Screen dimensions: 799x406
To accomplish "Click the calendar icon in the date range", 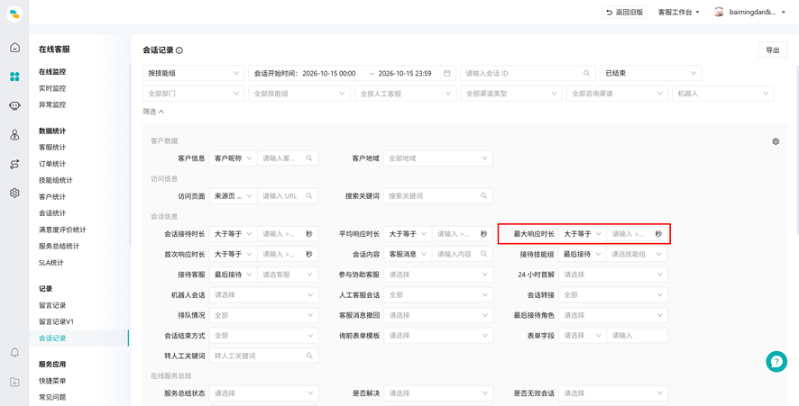I will [x=447, y=73].
